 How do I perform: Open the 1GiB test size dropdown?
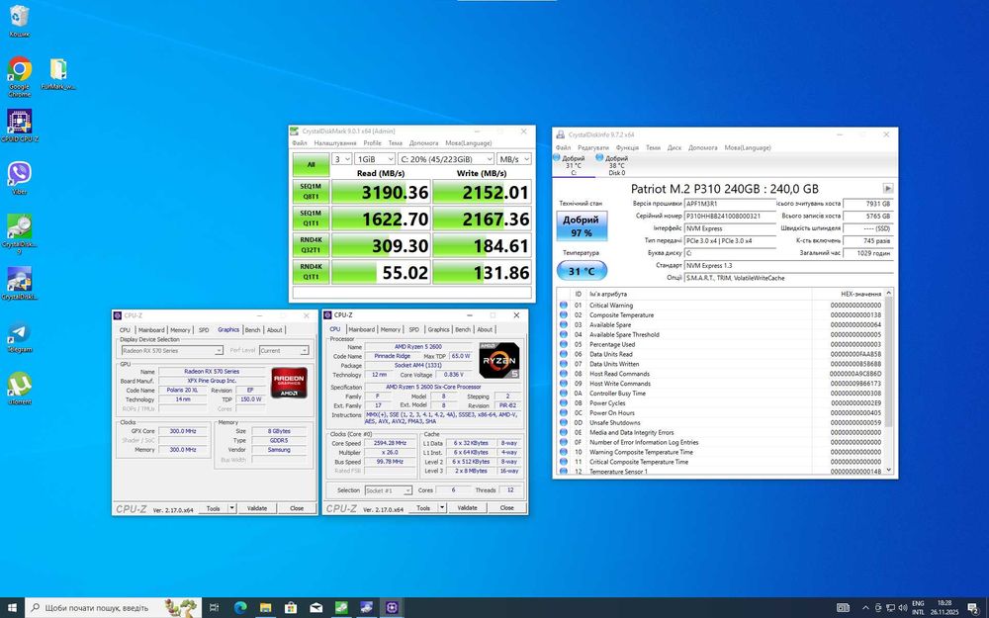[x=375, y=159]
